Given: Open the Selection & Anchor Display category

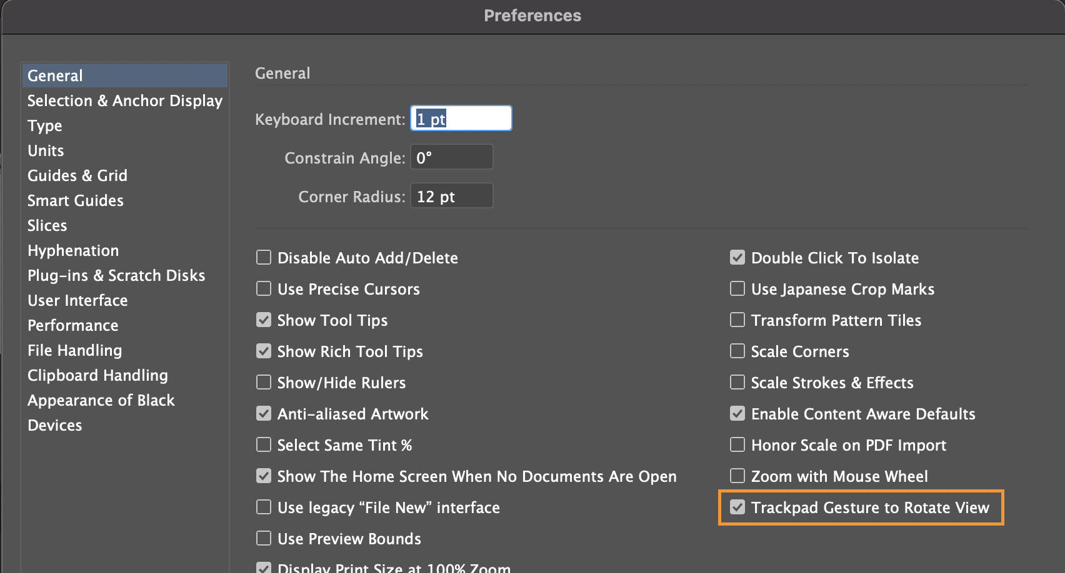Looking at the screenshot, I should tap(125, 100).
